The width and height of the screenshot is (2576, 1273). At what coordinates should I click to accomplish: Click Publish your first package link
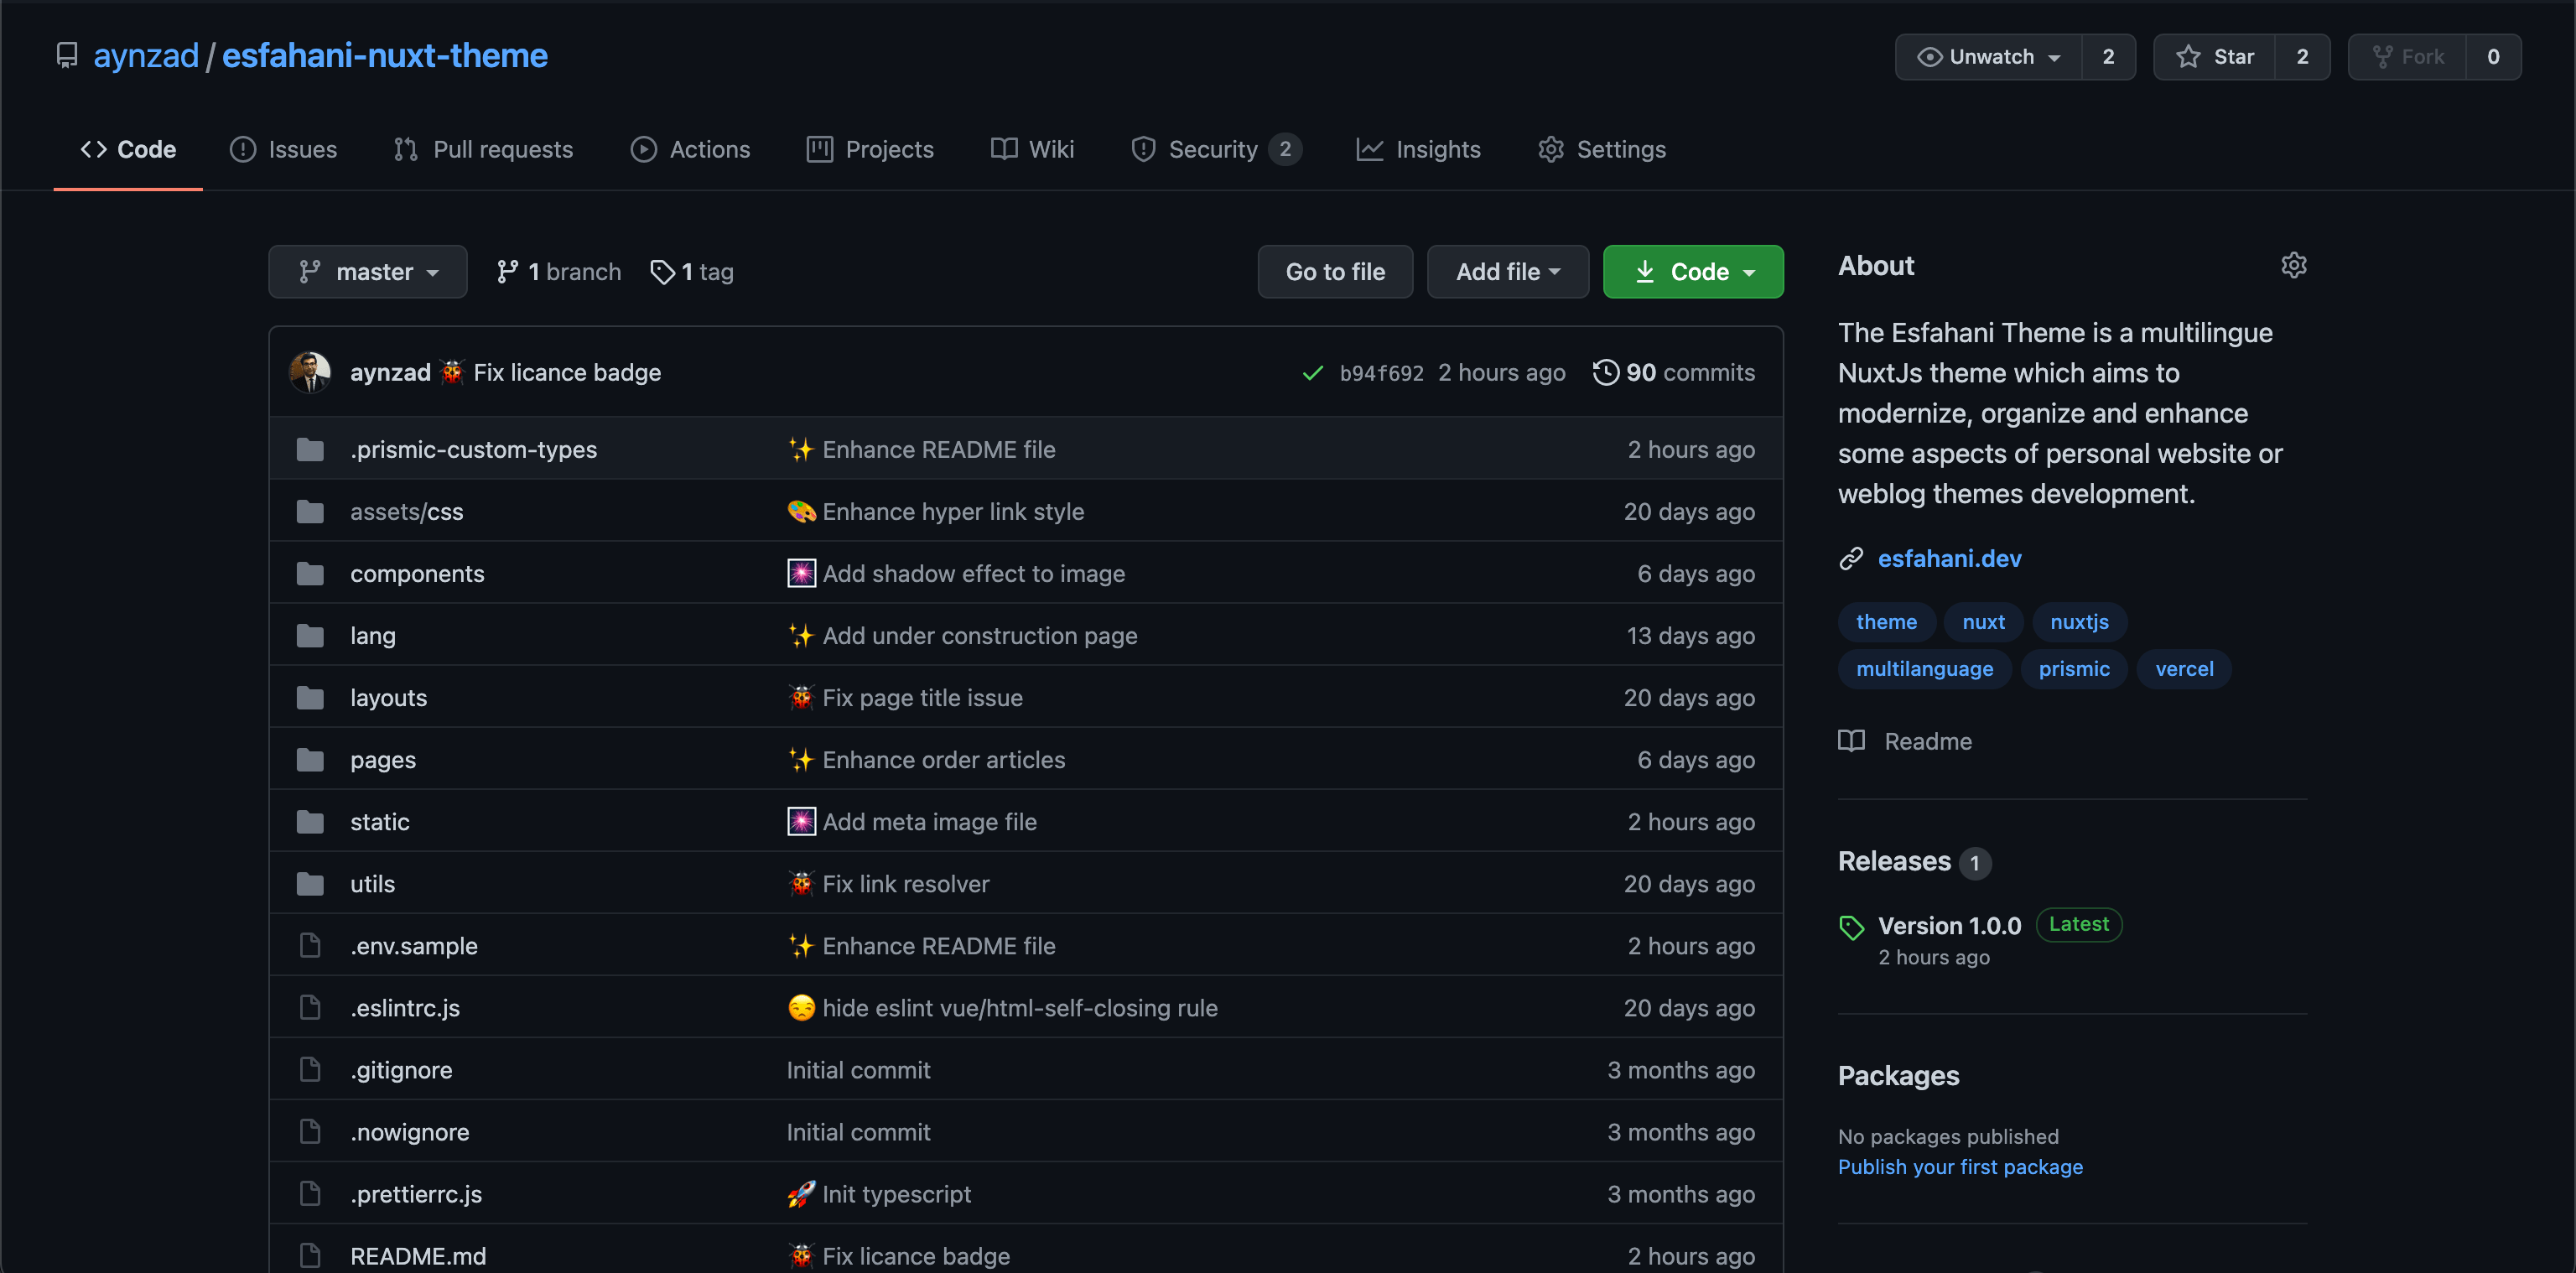click(x=1960, y=1167)
